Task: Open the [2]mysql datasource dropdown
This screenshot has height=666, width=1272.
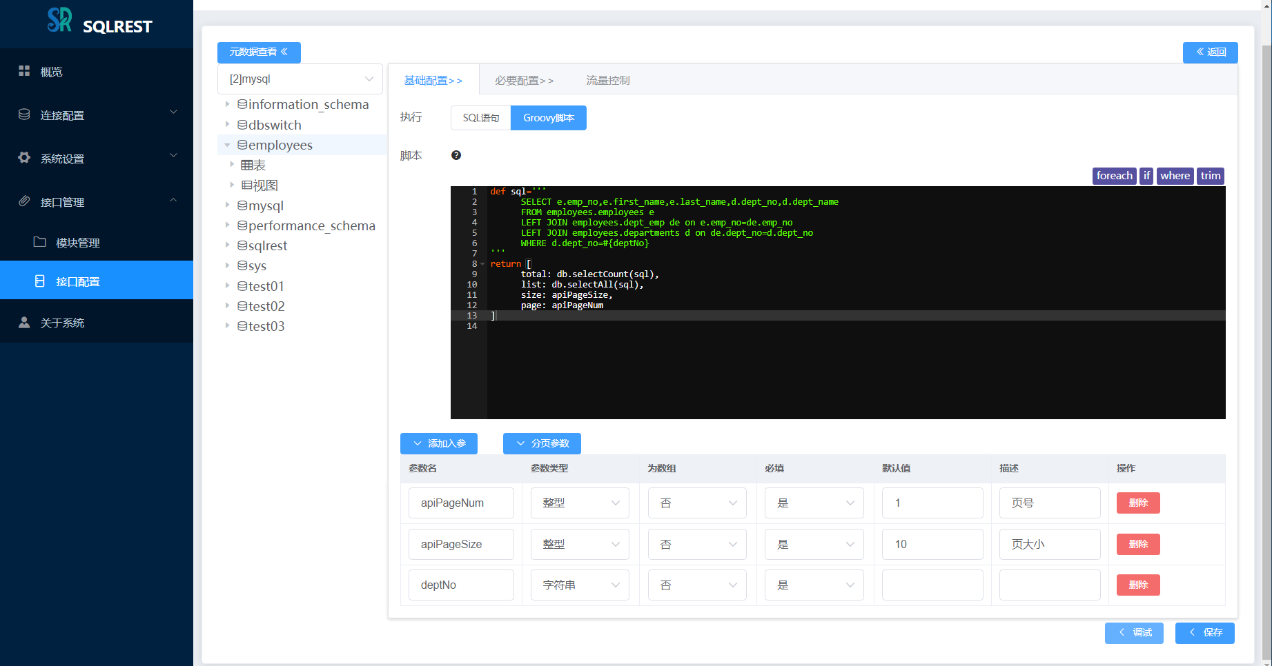Action: pyautogui.click(x=300, y=79)
